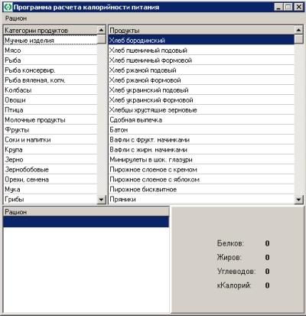Pick the Сдобная выпечка product
Image resolution: width=306 pixels, height=316 pixels.
[201, 120]
